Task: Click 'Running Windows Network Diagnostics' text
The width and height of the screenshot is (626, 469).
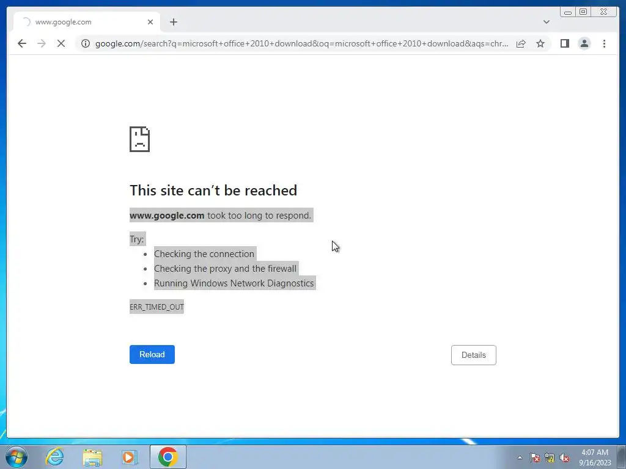Action: click(234, 283)
